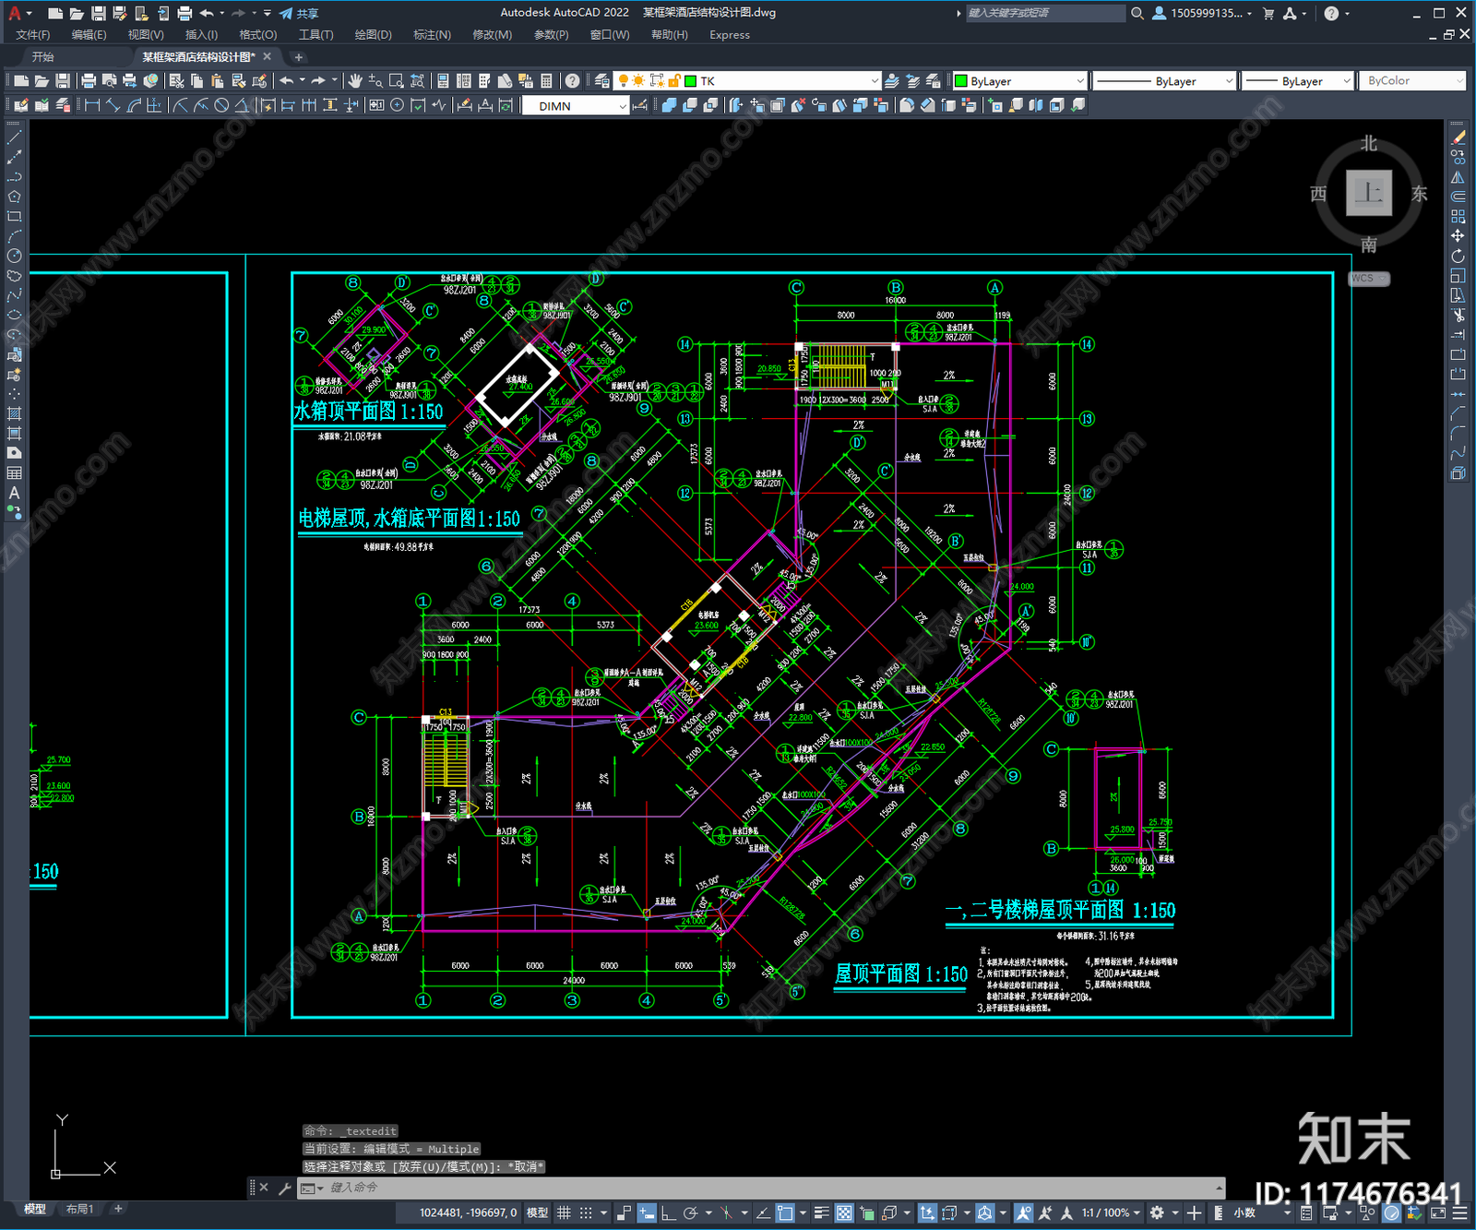Toggle transparency display in status bar
Screen dimensions: 1476x1230
click(x=843, y=1212)
